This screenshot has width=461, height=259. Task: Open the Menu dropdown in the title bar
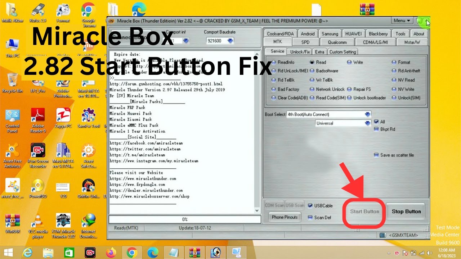[402, 21]
